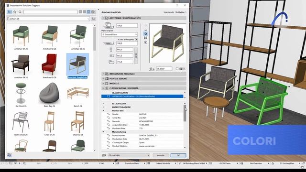Collapse the Manufacturing group
This screenshot has height=172, width=306.
tap(103, 132)
